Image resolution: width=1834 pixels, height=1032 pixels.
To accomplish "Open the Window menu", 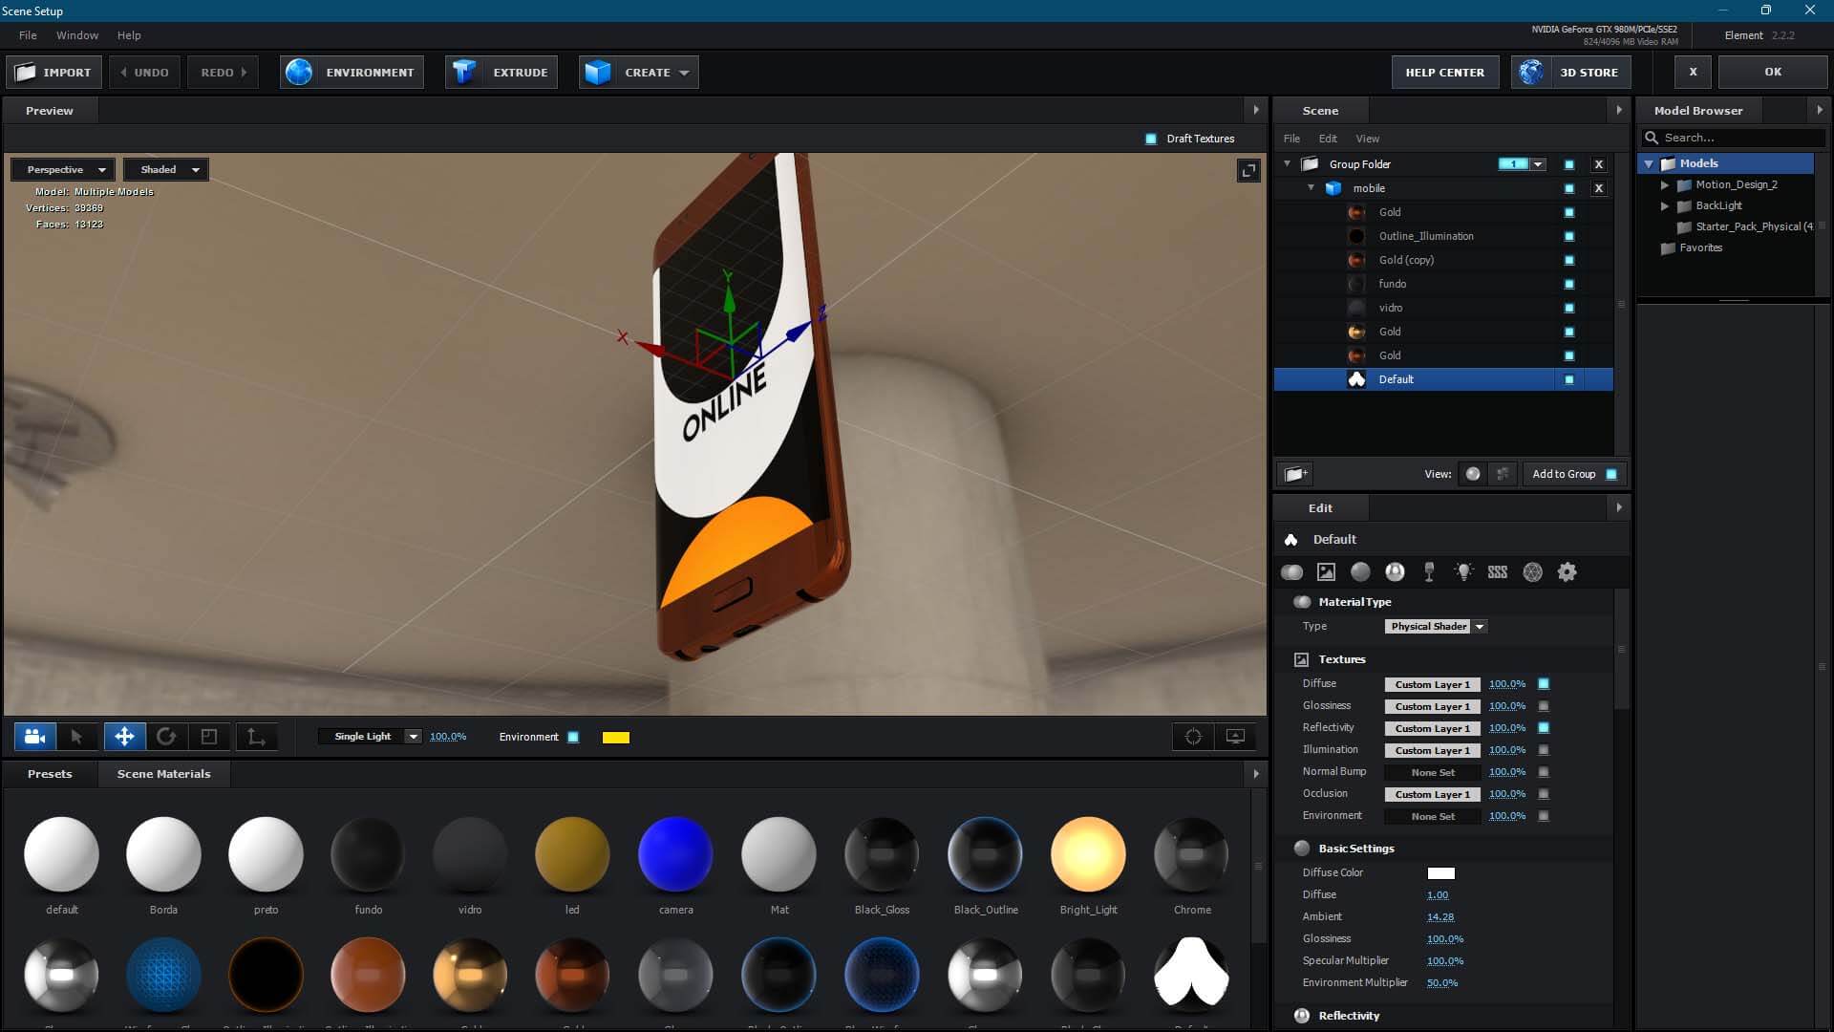I will pos(77,35).
